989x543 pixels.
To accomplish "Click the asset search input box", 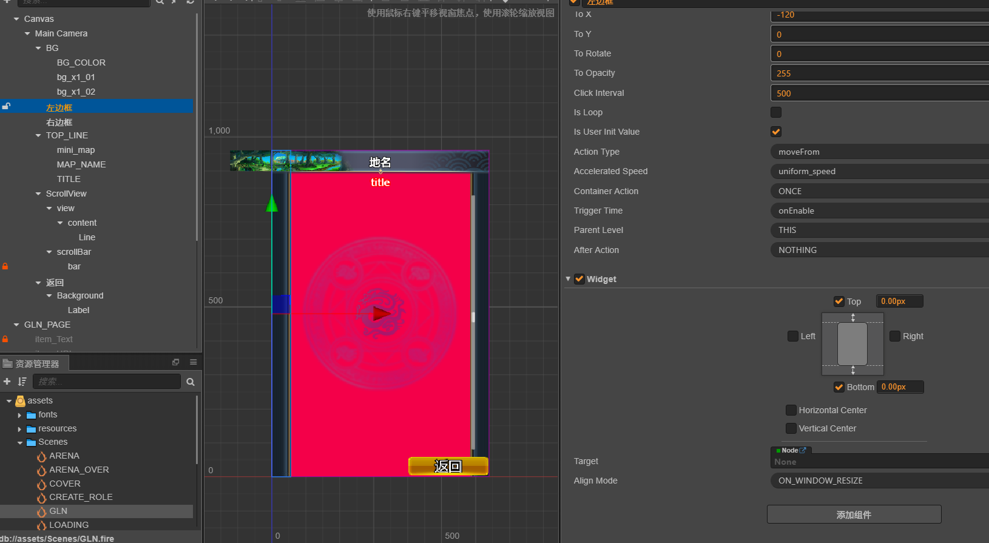I will pyautogui.click(x=107, y=382).
